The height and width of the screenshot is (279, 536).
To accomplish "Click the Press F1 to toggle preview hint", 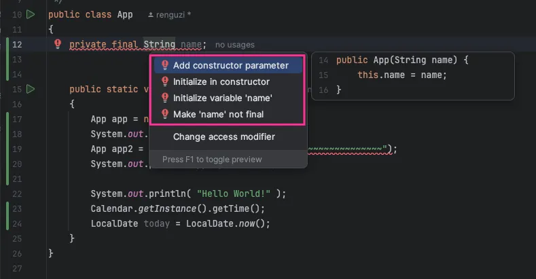I will (x=211, y=160).
